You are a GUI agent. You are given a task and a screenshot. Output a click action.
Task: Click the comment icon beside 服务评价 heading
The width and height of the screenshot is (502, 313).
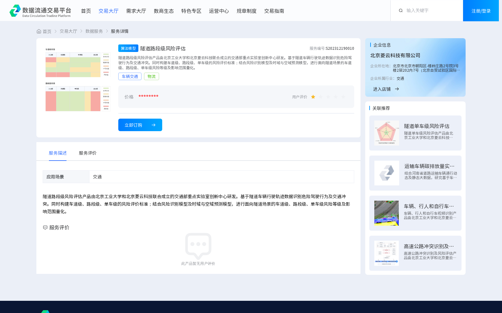[45, 228]
